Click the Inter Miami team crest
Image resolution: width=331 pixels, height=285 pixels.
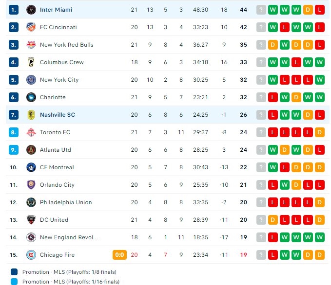pos(31,10)
